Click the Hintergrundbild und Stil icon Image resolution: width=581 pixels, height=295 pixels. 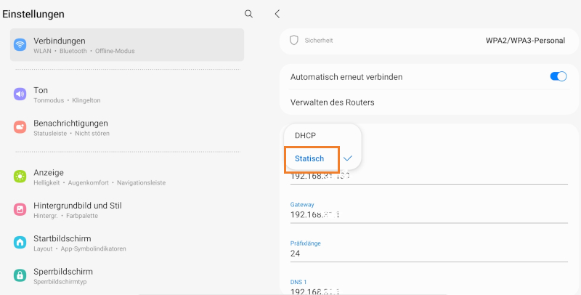[x=20, y=209]
